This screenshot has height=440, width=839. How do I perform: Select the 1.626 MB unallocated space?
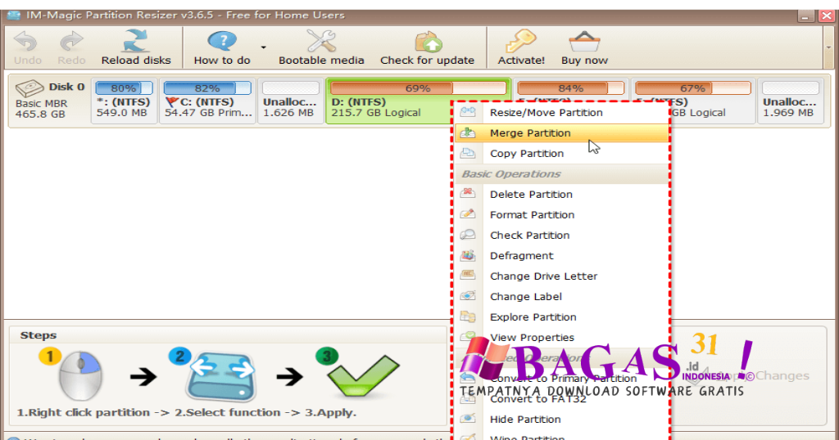coord(291,101)
